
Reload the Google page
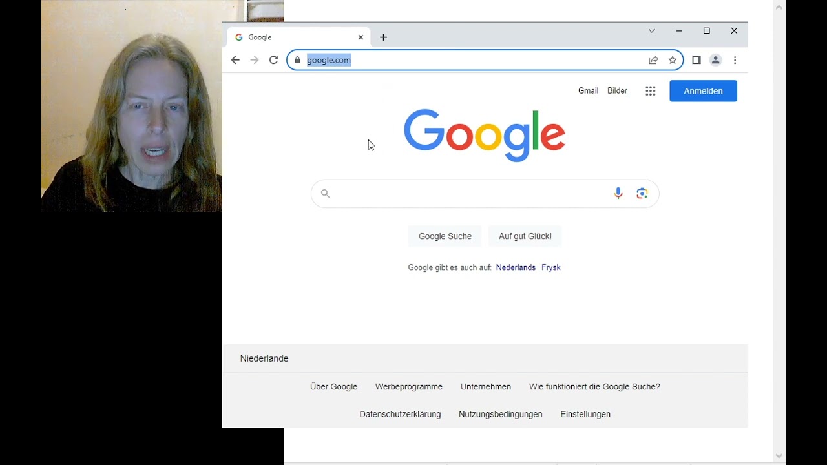coord(274,60)
